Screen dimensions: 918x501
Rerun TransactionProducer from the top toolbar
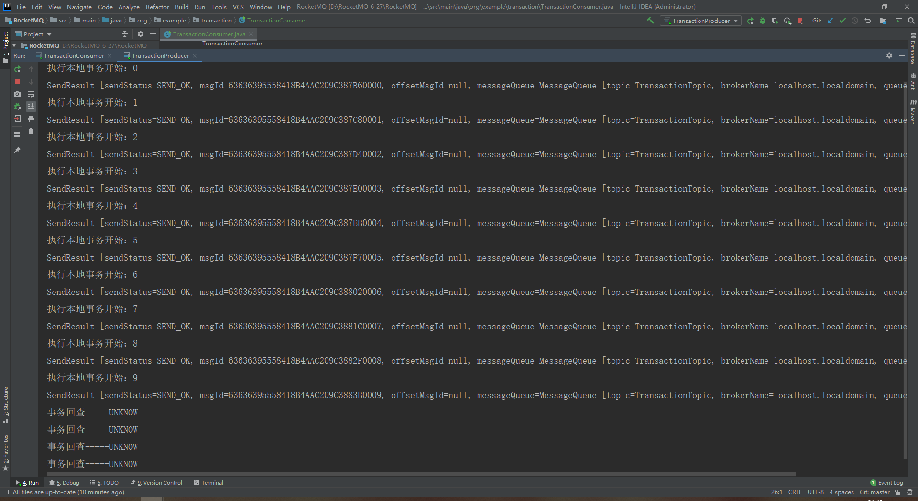point(751,21)
